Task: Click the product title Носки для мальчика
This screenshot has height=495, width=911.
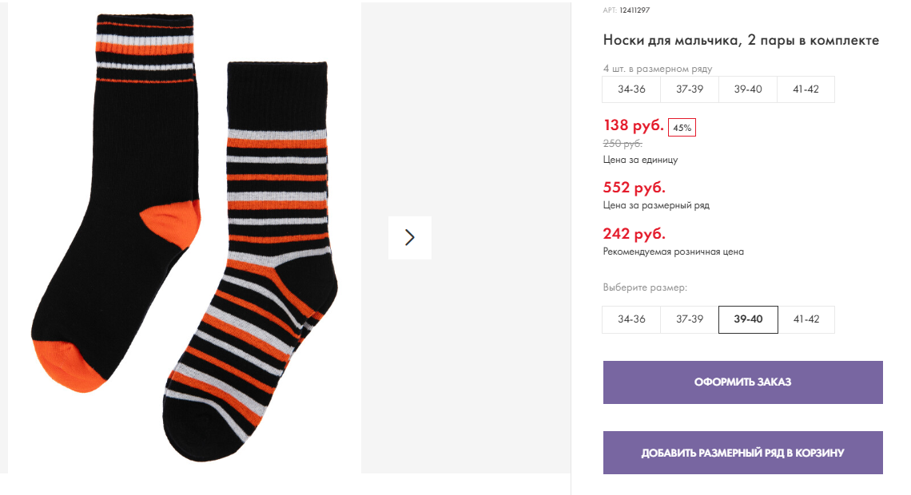Action: click(741, 41)
